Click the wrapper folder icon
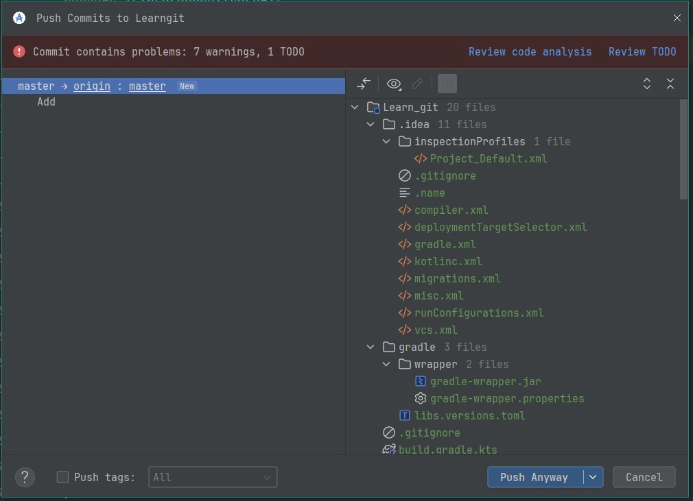This screenshot has width=693, height=501. coord(404,365)
